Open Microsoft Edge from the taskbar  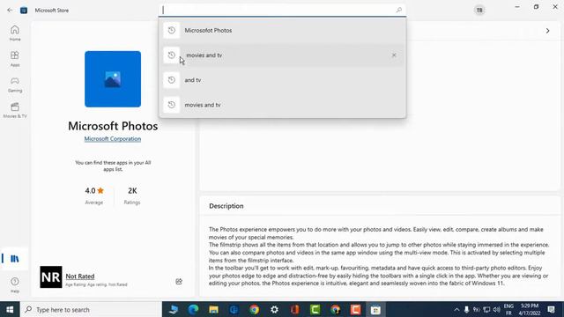coord(193,309)
